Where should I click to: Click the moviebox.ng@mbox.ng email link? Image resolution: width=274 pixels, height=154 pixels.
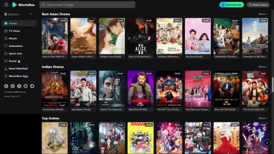click(x=15, y=92)
